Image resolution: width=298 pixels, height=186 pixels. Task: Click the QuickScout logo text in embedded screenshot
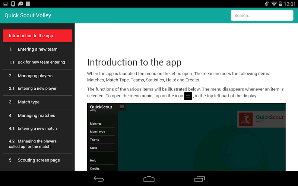pyautogui.click(x=101, y=108)
